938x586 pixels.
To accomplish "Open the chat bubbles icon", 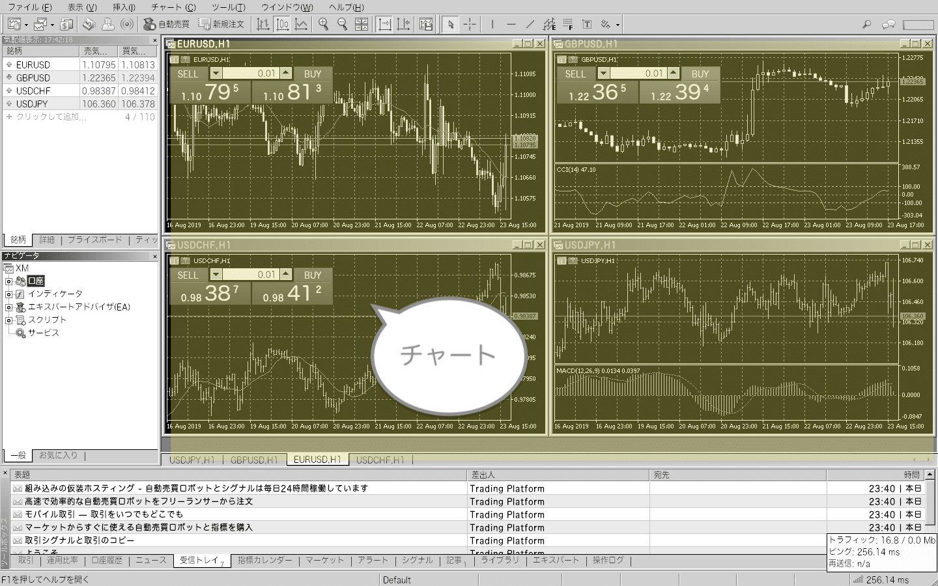I will coord(888,25).
